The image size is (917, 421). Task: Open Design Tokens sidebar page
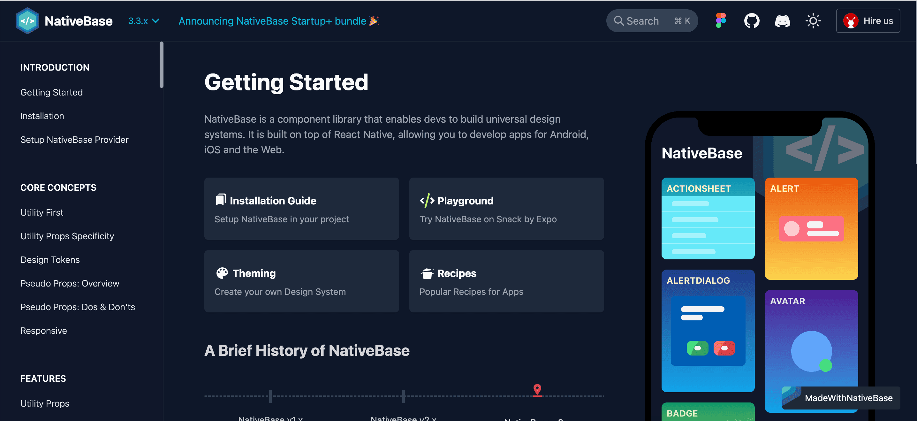click(x=50, y=260)
